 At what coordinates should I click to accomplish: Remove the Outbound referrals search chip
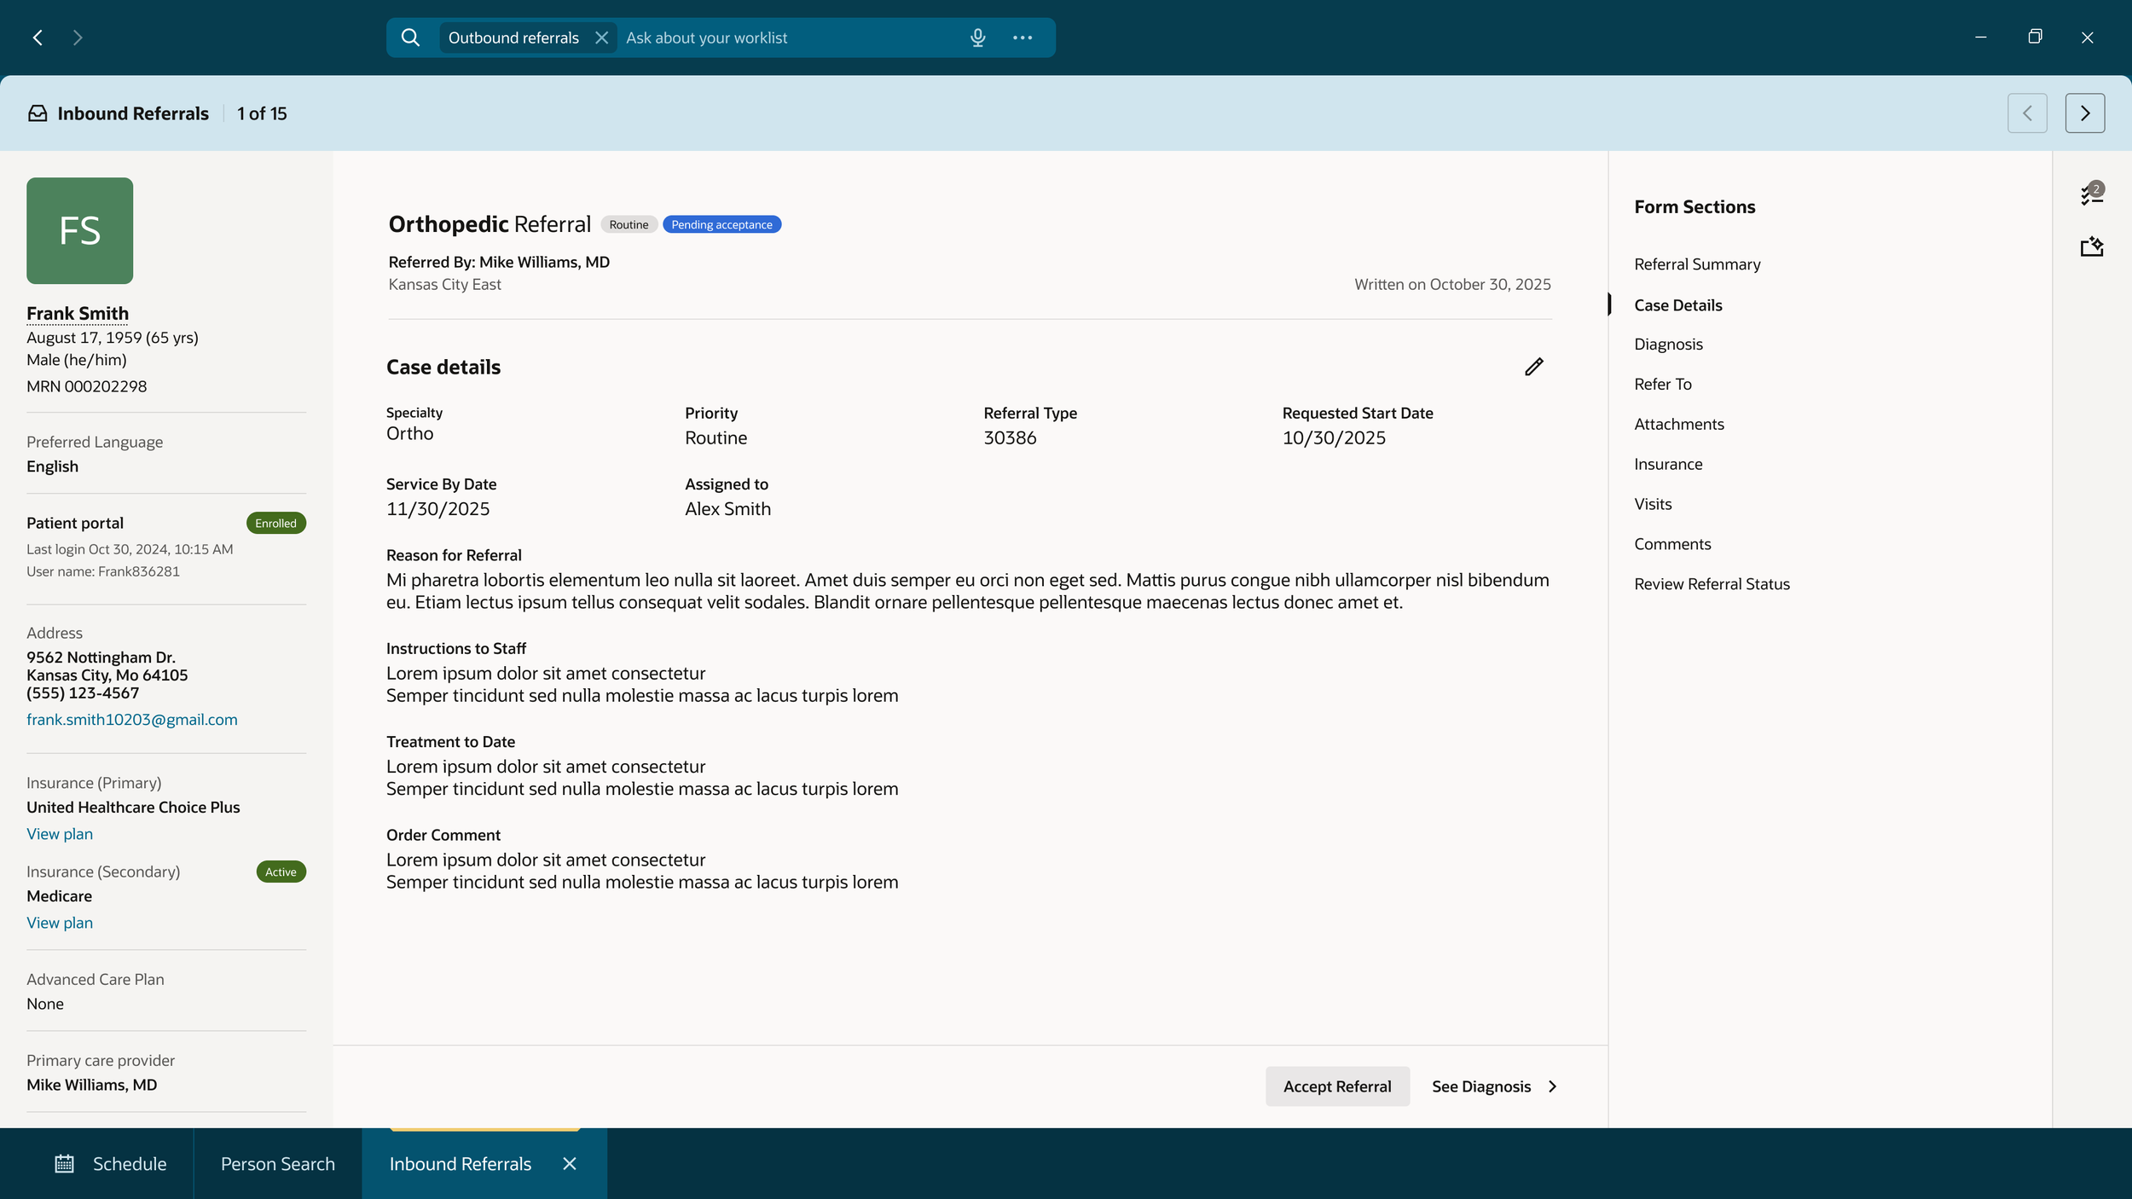pos(601,38)
